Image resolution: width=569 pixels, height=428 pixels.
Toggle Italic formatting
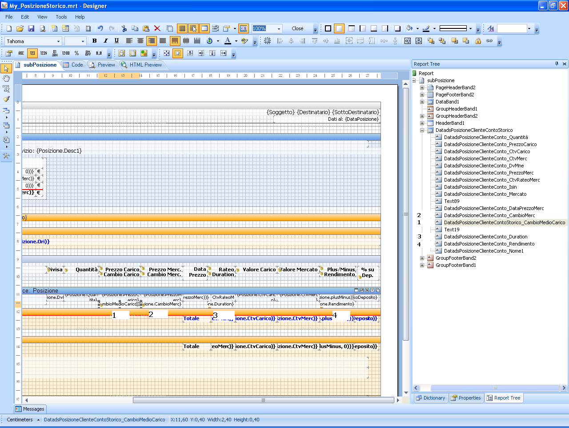coord(105,41)
